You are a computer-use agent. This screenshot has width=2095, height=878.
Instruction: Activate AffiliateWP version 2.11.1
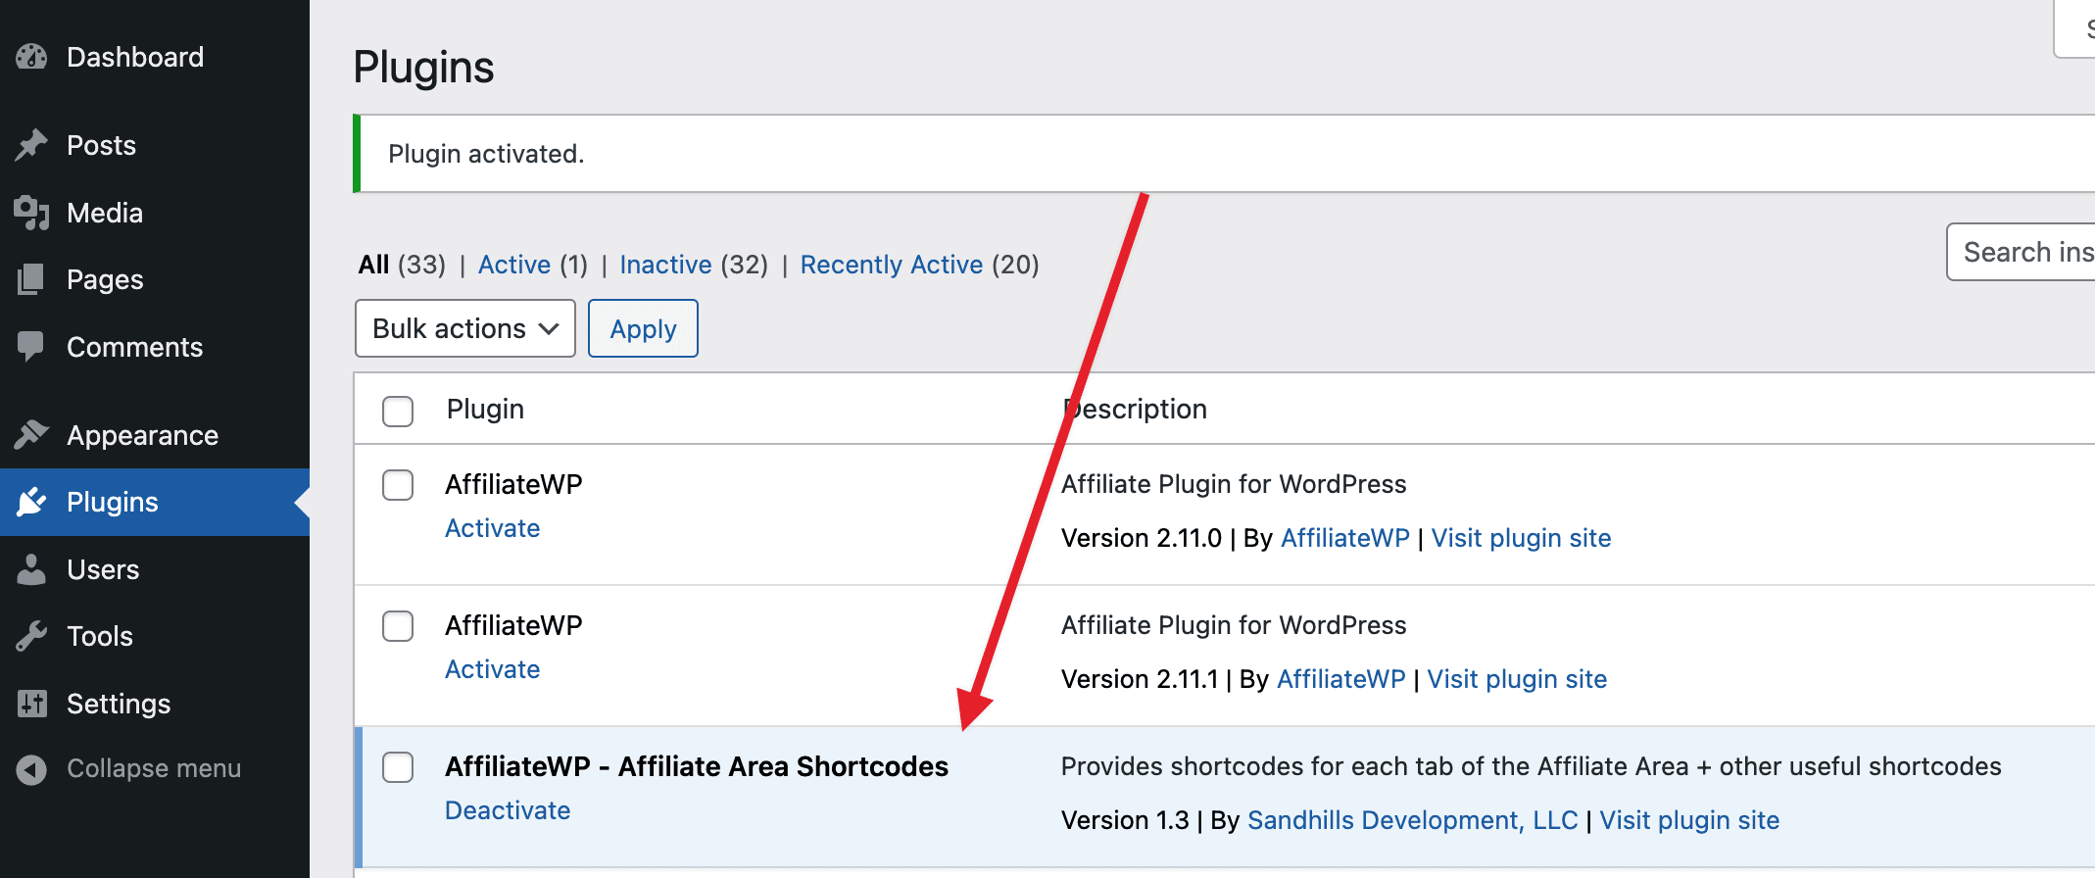[492, 669]
